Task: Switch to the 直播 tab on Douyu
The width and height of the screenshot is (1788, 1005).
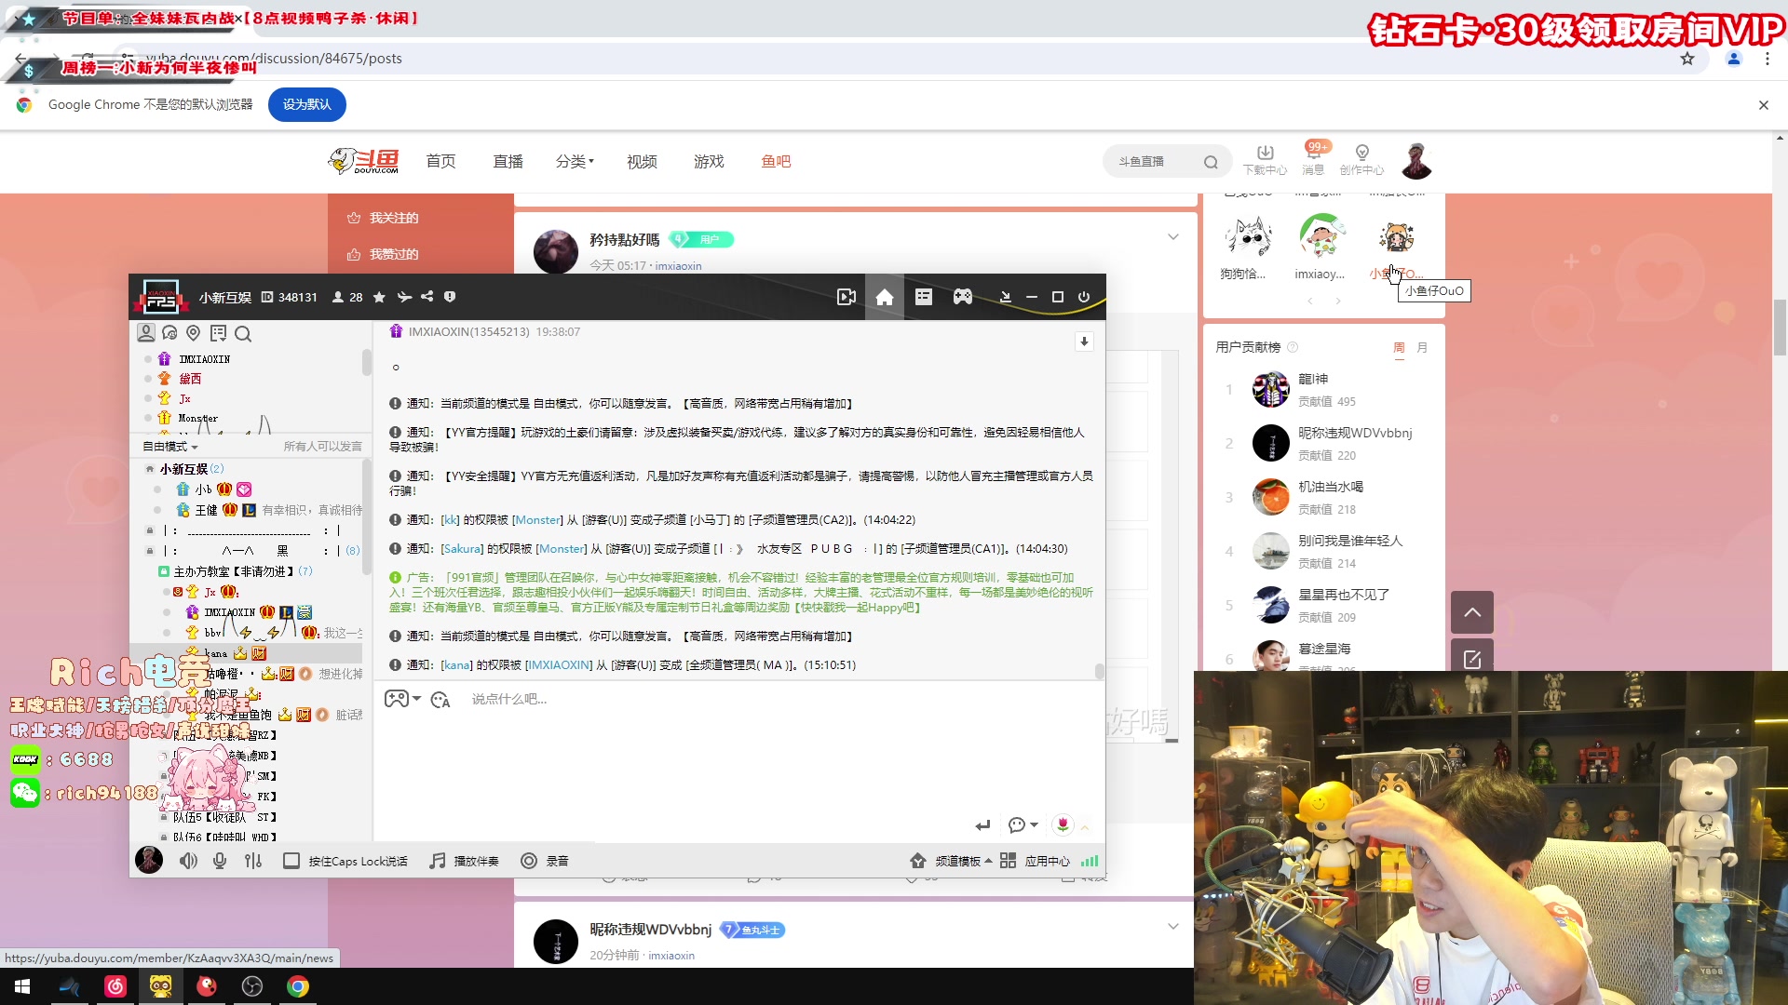Action: 508,161
